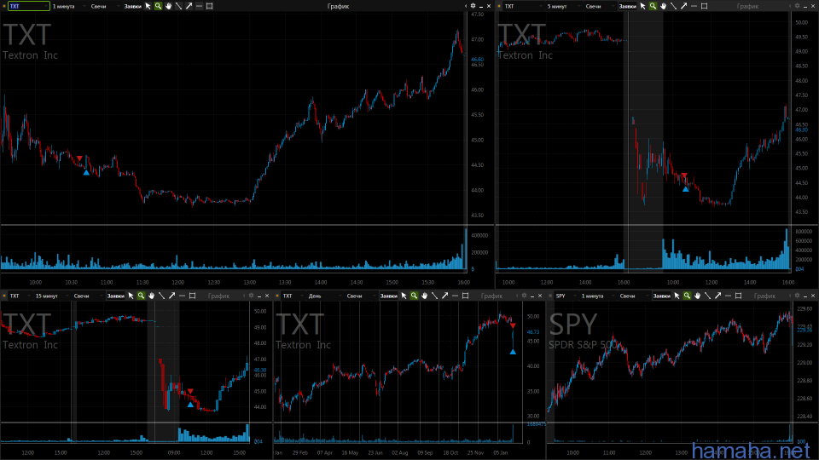
Task: Activate zoom magnifier in SPY chart
Action: tap(688, 296)
